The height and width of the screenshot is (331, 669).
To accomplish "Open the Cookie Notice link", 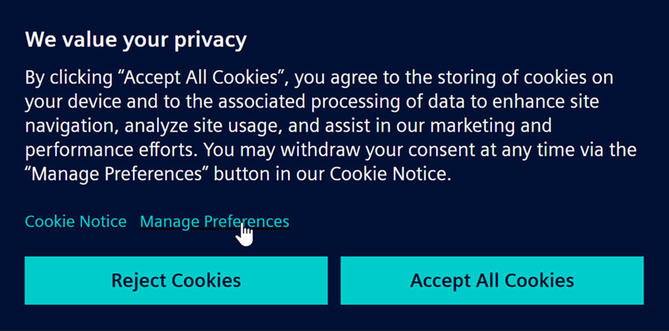I will point(75,221).
